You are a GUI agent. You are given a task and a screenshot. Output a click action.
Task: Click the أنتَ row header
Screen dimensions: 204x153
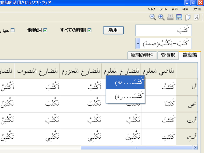187,120
